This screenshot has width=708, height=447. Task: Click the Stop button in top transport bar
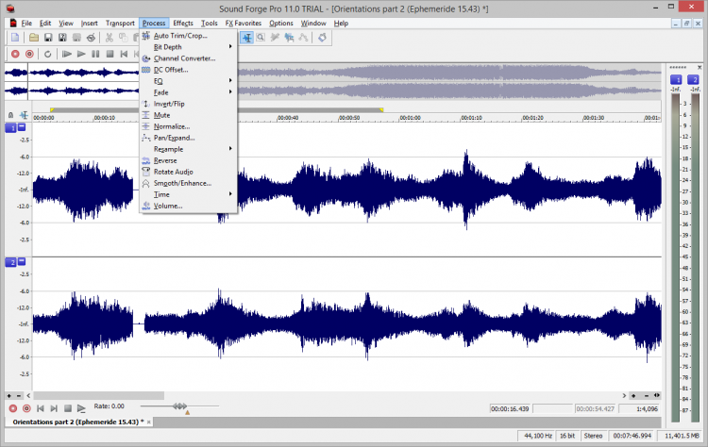point(110,54)
